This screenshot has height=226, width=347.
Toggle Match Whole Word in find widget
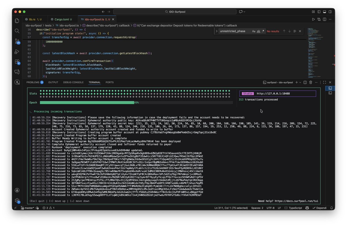point(259,31)
